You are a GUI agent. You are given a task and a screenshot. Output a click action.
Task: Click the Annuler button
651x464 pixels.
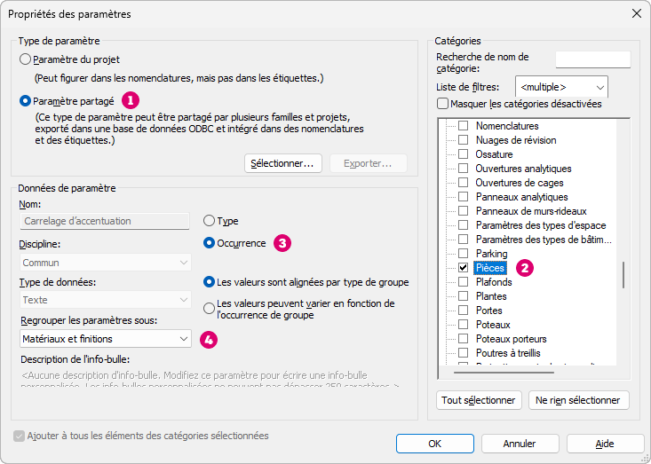(519, 443)
